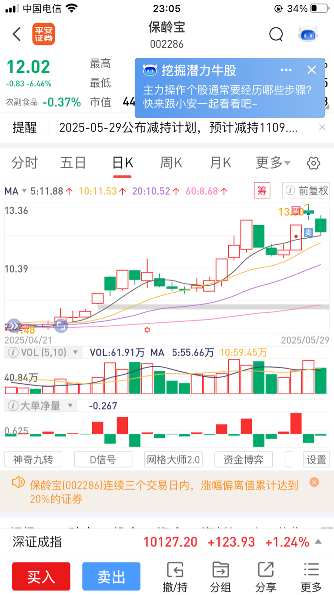Screen dimensions: 334x595
Task: Select 网格大师2.0 indicator
Action: point(174,459)
